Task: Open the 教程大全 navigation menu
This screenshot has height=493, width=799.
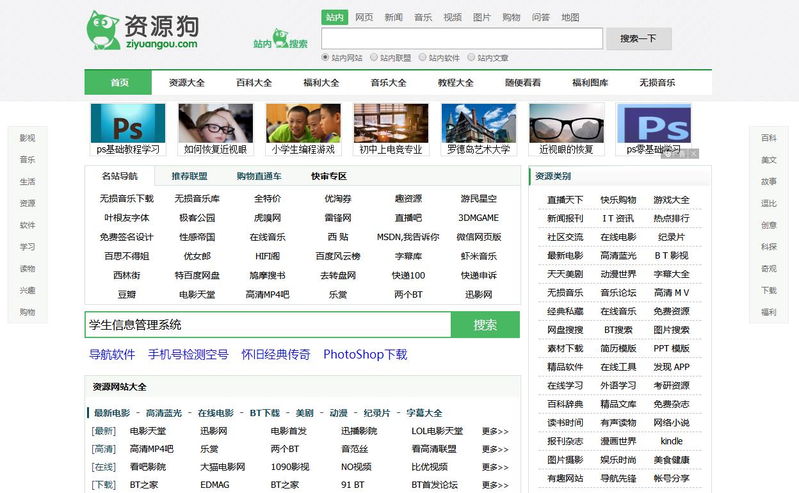Action: tap(455, 82)
